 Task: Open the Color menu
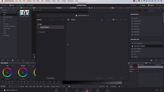(x=58, y=1)
